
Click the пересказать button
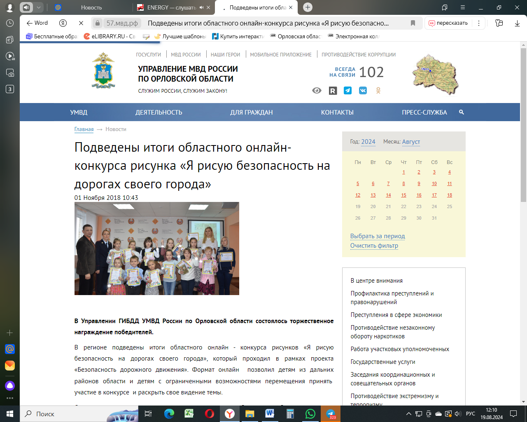coord(448,23)
